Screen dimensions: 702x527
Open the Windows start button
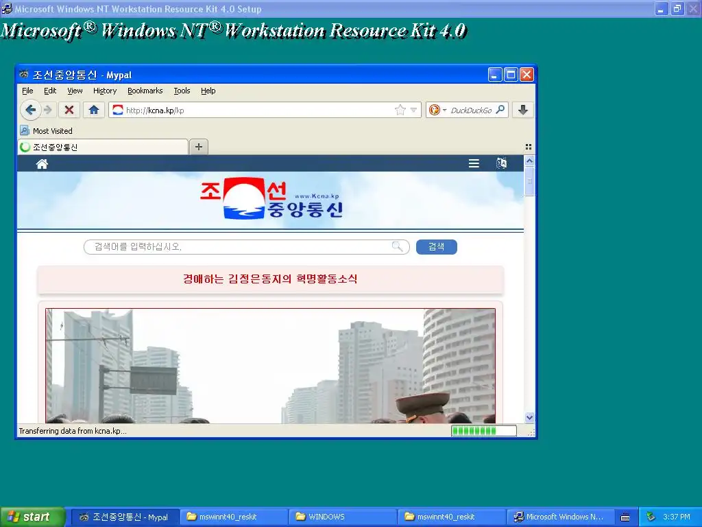(32, 517)
